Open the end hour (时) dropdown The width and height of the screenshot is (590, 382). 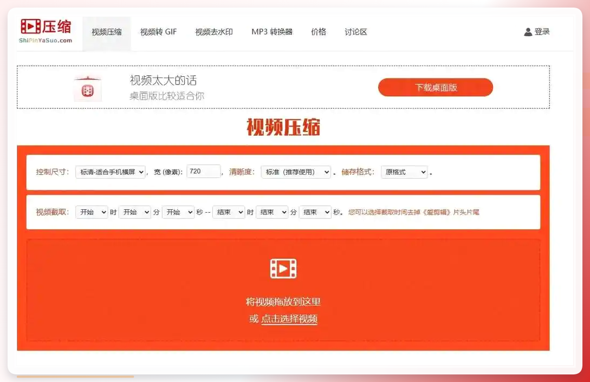pyautogui.click(x=229, y=212)
